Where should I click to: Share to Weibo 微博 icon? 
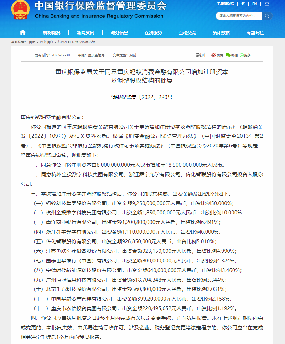(217, 55)
